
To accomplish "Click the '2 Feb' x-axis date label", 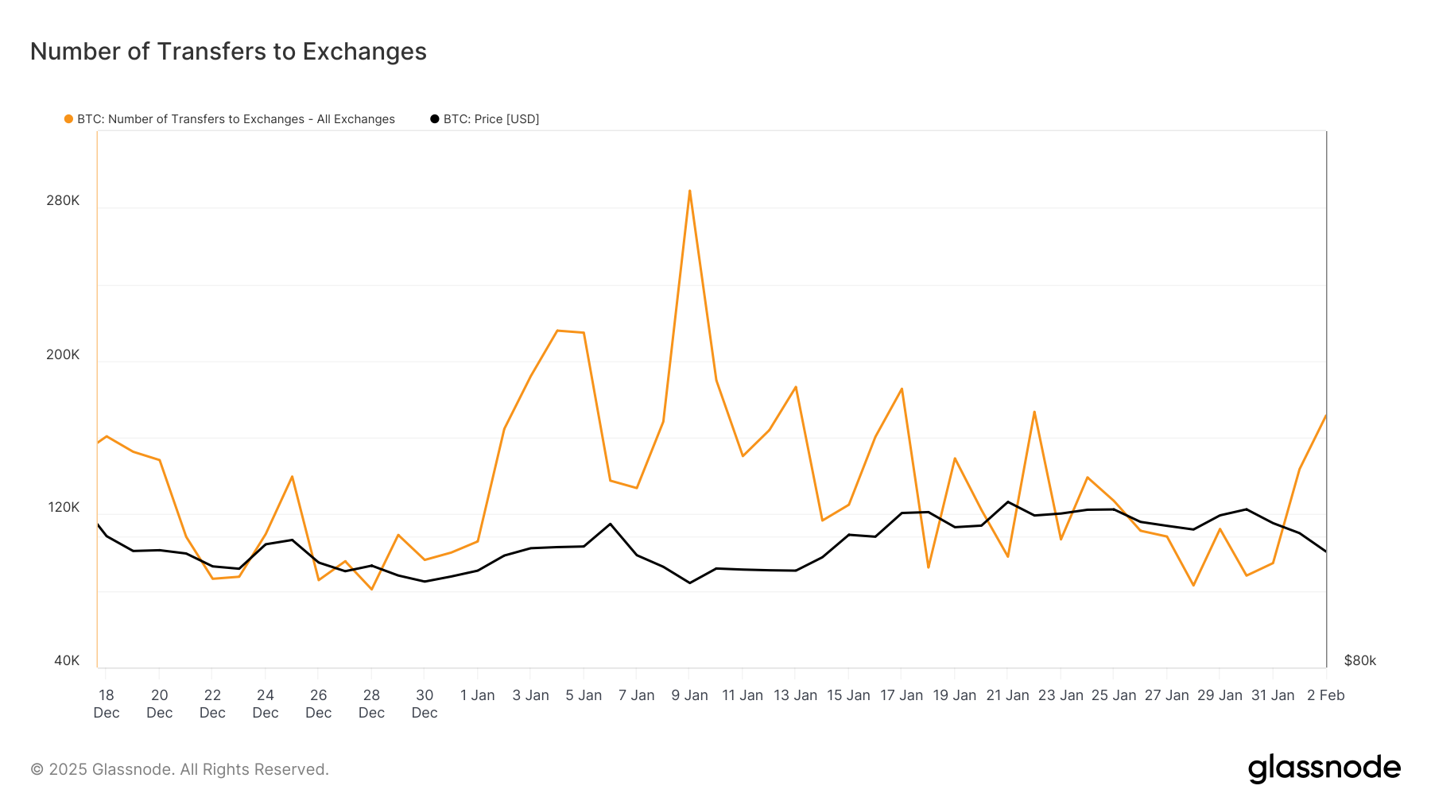I will coord(1325,695).
